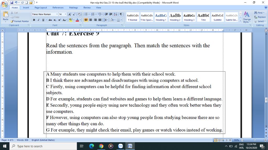The image size is (268, 150).
Task: Open font color dropdown arrow
Action: [80, 20]
